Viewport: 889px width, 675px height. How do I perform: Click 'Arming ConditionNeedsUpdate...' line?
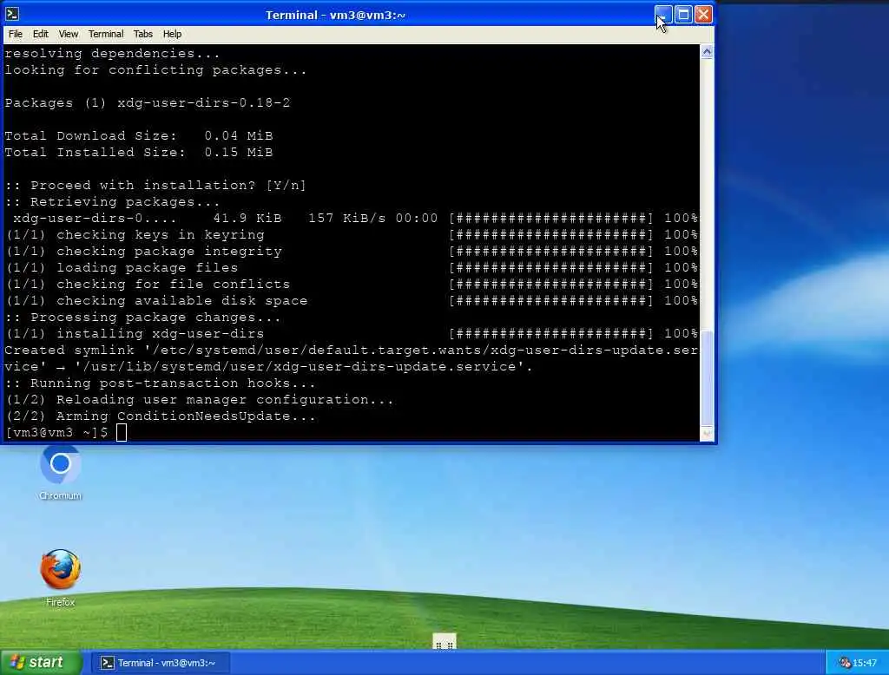tap(161, 416)
